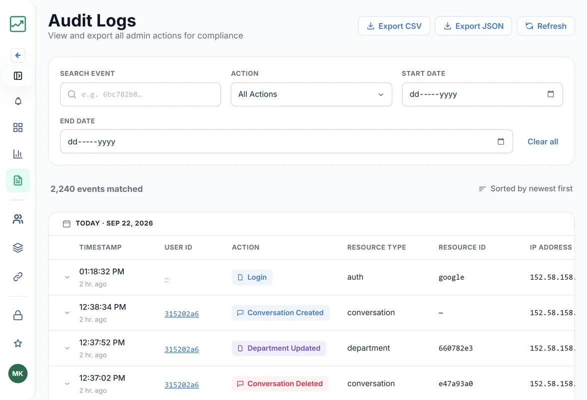This screenshot has height=400, width=587.
Task: Click the Action column header
Action: tap(246, 247)
